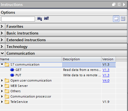Collapse Instructions panel with right arrow
This screenshot has width=128, height=111.
[124, 4]
